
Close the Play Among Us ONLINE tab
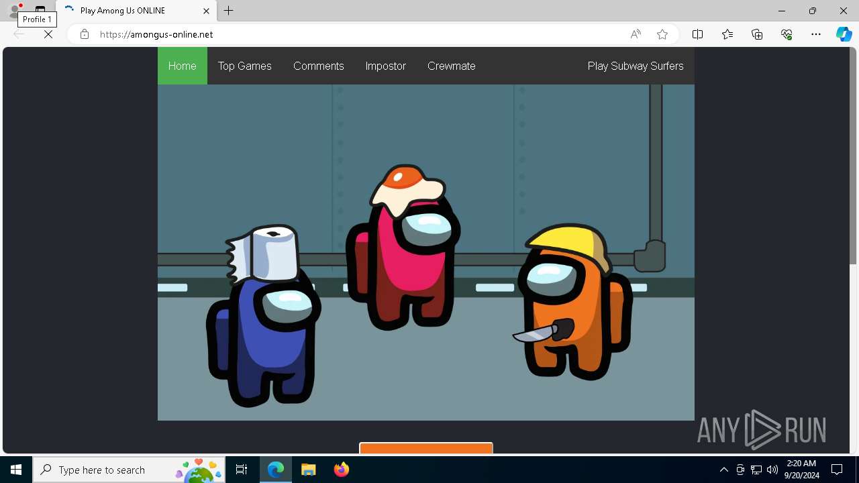click(x=206, y=11)
